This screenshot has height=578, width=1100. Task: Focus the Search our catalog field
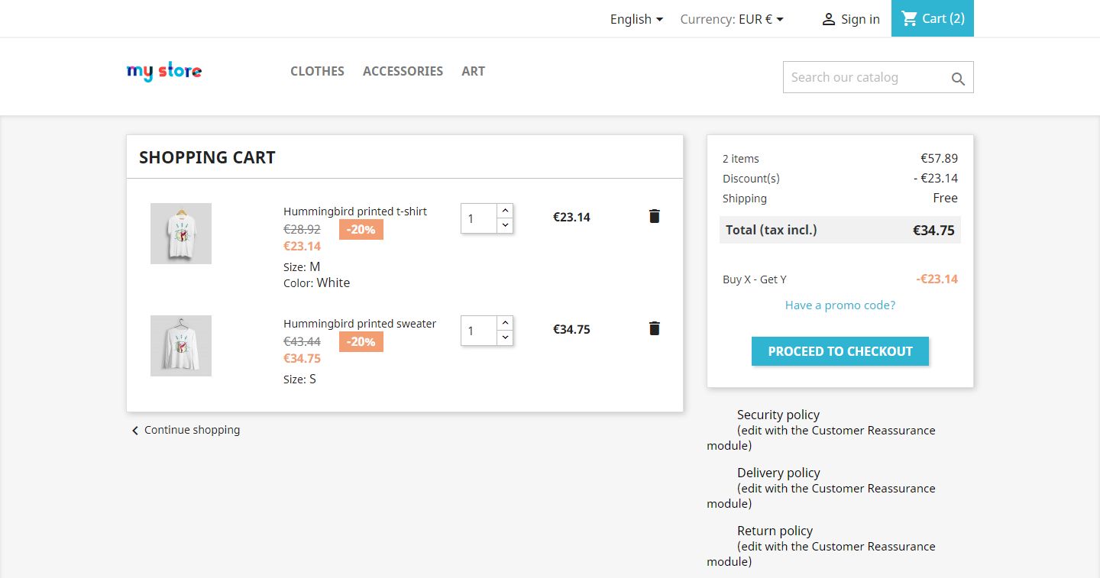(x=865, y=77)
